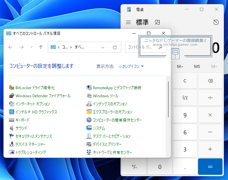Click the 9 key in calculator
228x180 pixels.
[185, 115]
